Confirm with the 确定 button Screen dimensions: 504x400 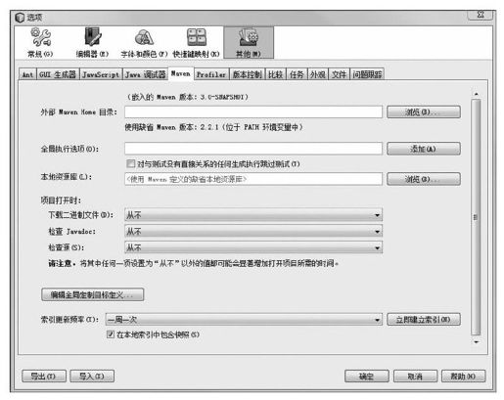[x=367, y=377]
